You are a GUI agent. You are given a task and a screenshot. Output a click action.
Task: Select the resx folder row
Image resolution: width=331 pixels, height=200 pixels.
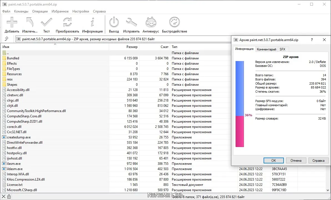(x=116, y=79)
